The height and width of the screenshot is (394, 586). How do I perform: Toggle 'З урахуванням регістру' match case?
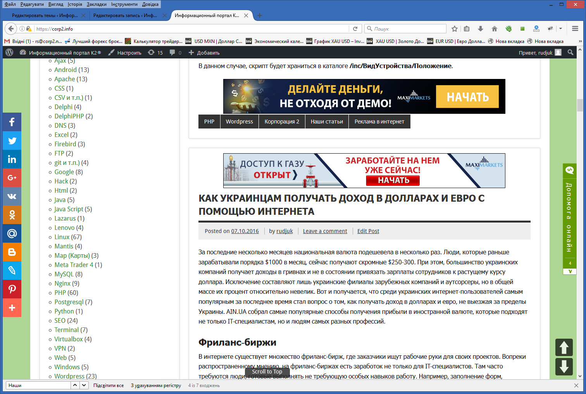point(156,385)
